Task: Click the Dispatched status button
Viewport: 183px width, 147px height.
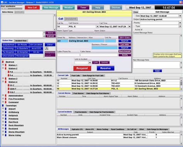Action: [8, 45]
